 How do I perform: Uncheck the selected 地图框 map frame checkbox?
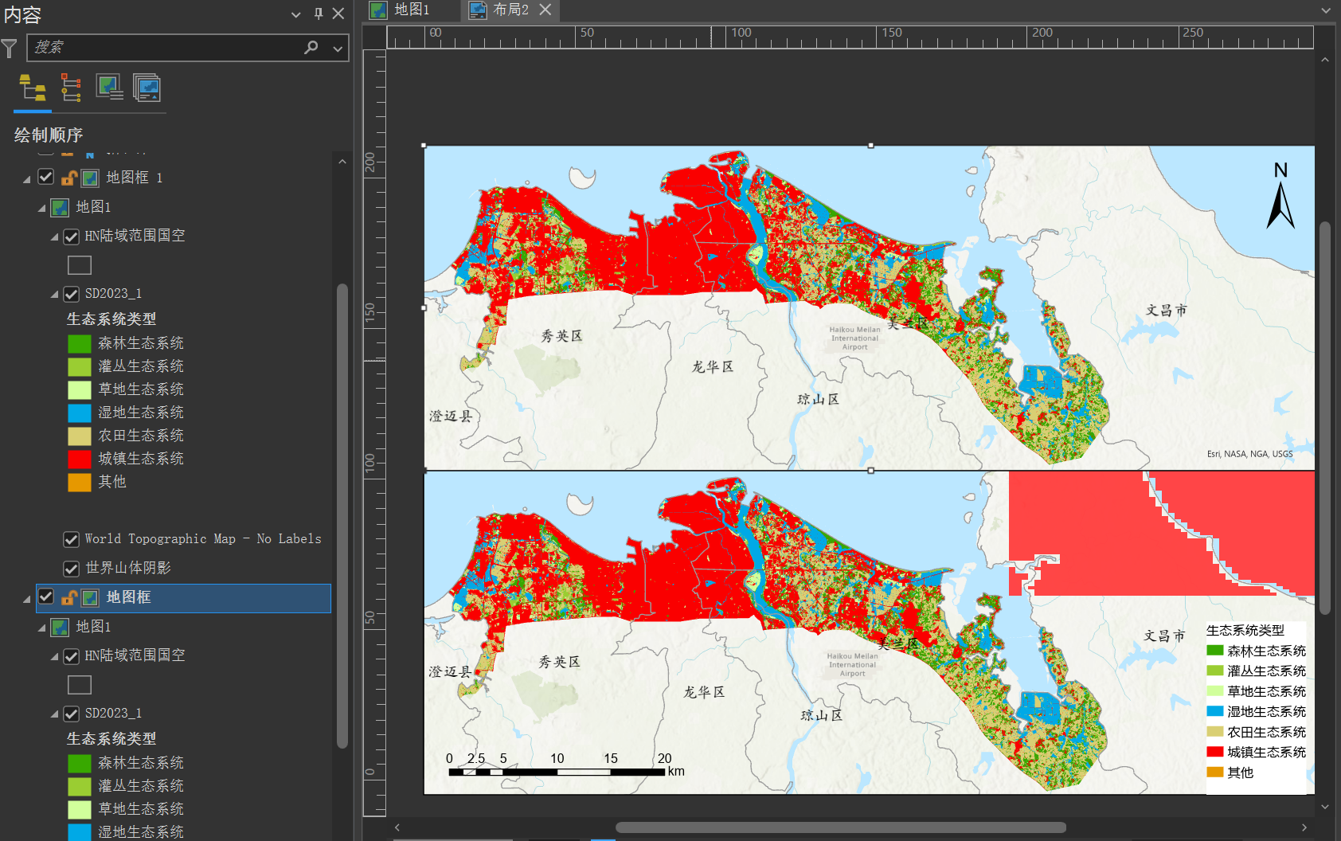click(x=46, y=597)
